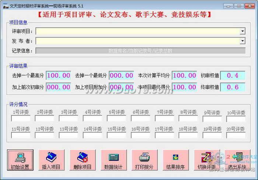Viewport: 258px width, 180px height.
Task: Click the 7号评委 score box
Action: 164,118
